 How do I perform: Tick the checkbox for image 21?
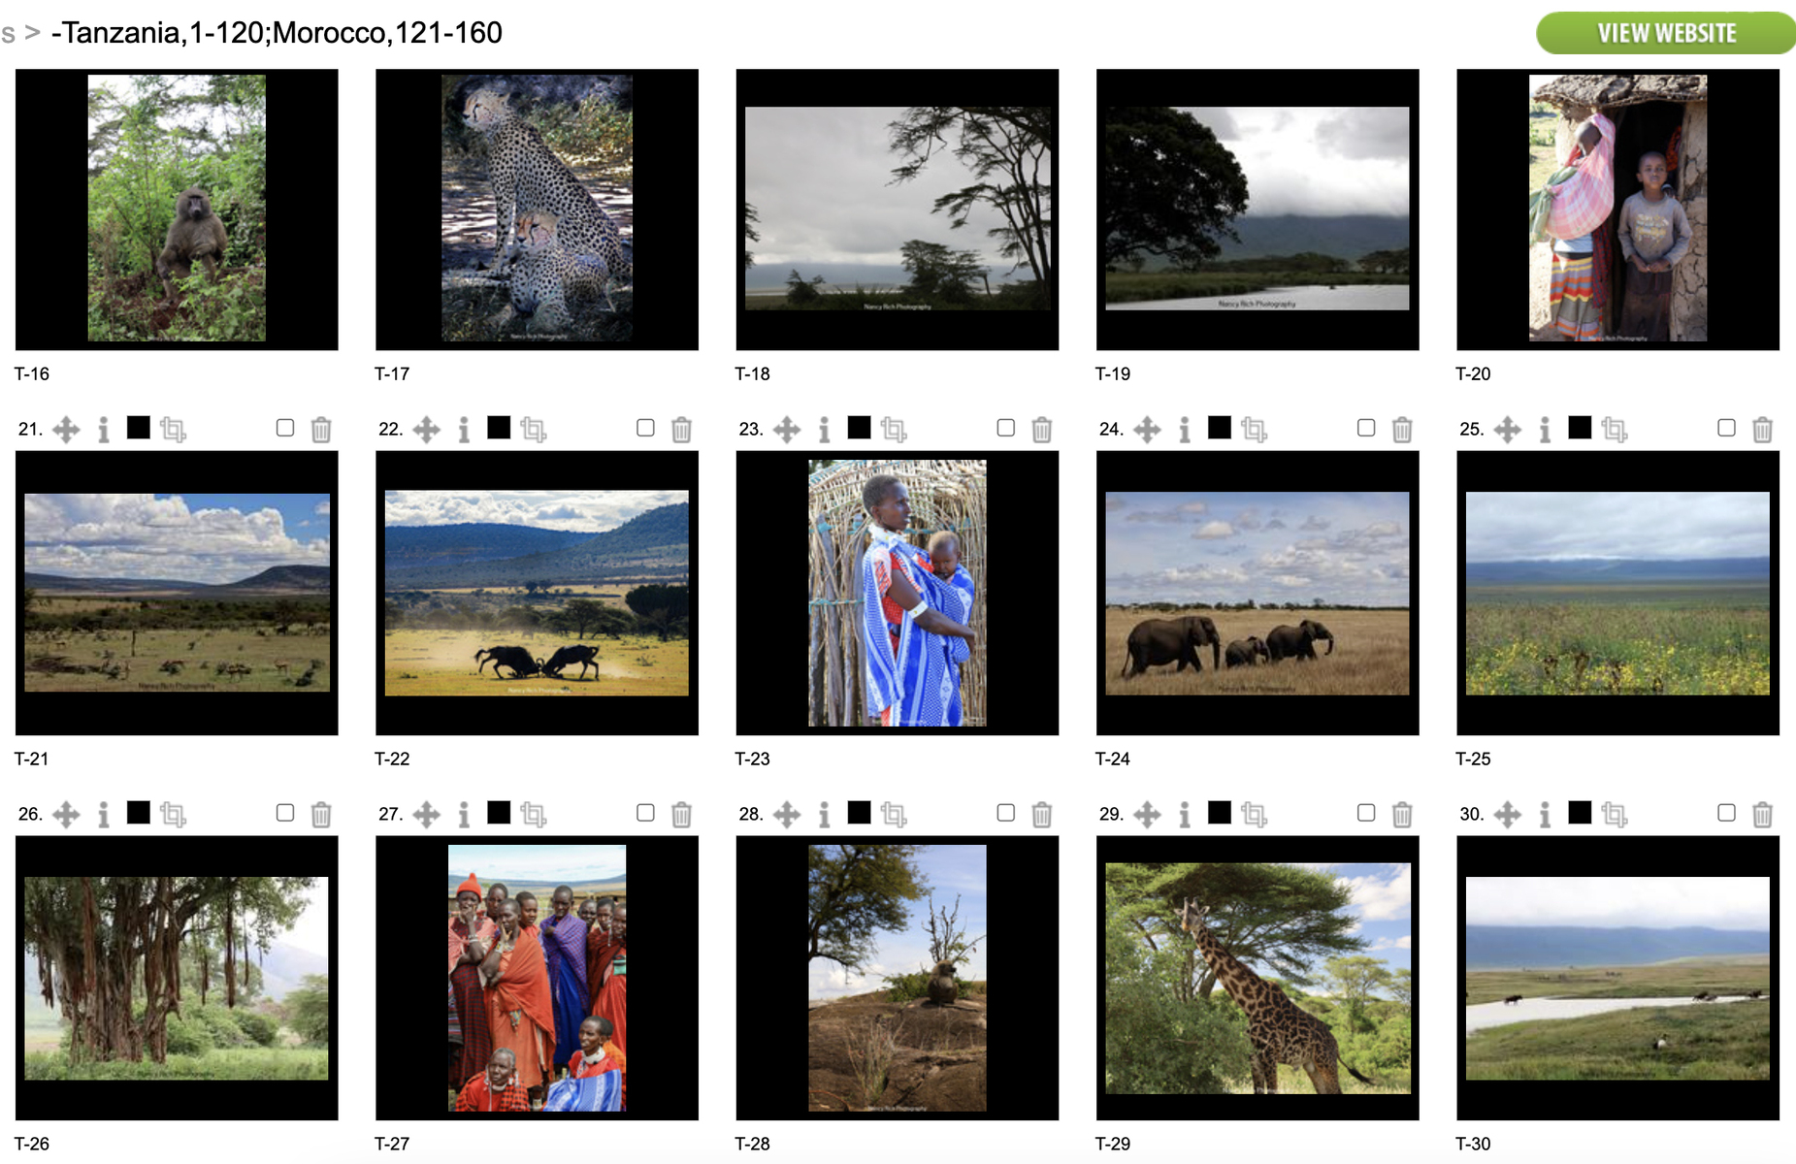pos(285,428)
